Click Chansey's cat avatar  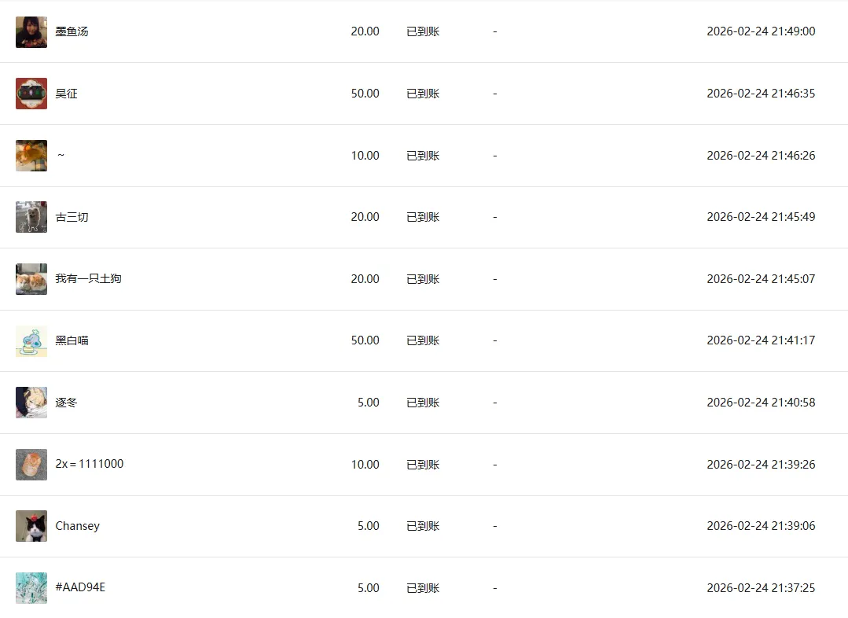(31, 526)
